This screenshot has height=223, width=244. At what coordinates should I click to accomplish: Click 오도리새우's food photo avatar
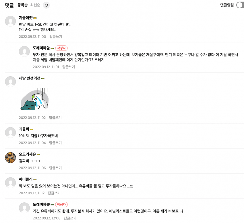(x=10, y=157)
